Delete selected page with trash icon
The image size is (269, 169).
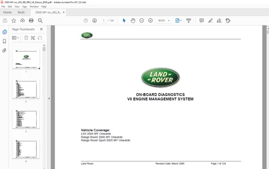[26, 38]
